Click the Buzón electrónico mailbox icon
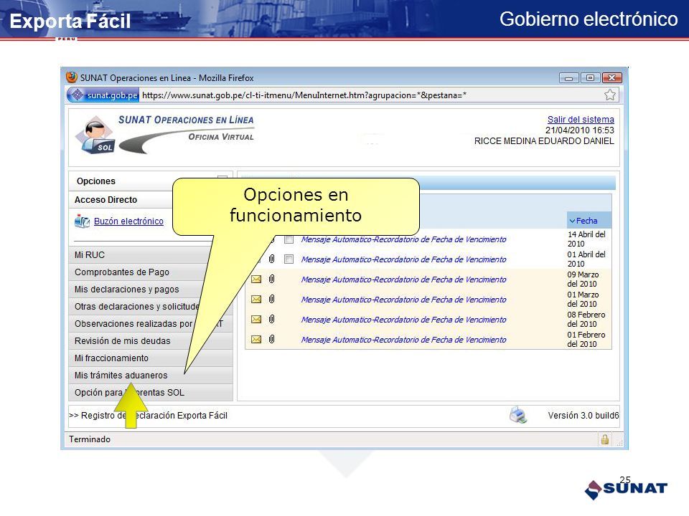This screenshot has width=689, height=516. pos(82,221)
